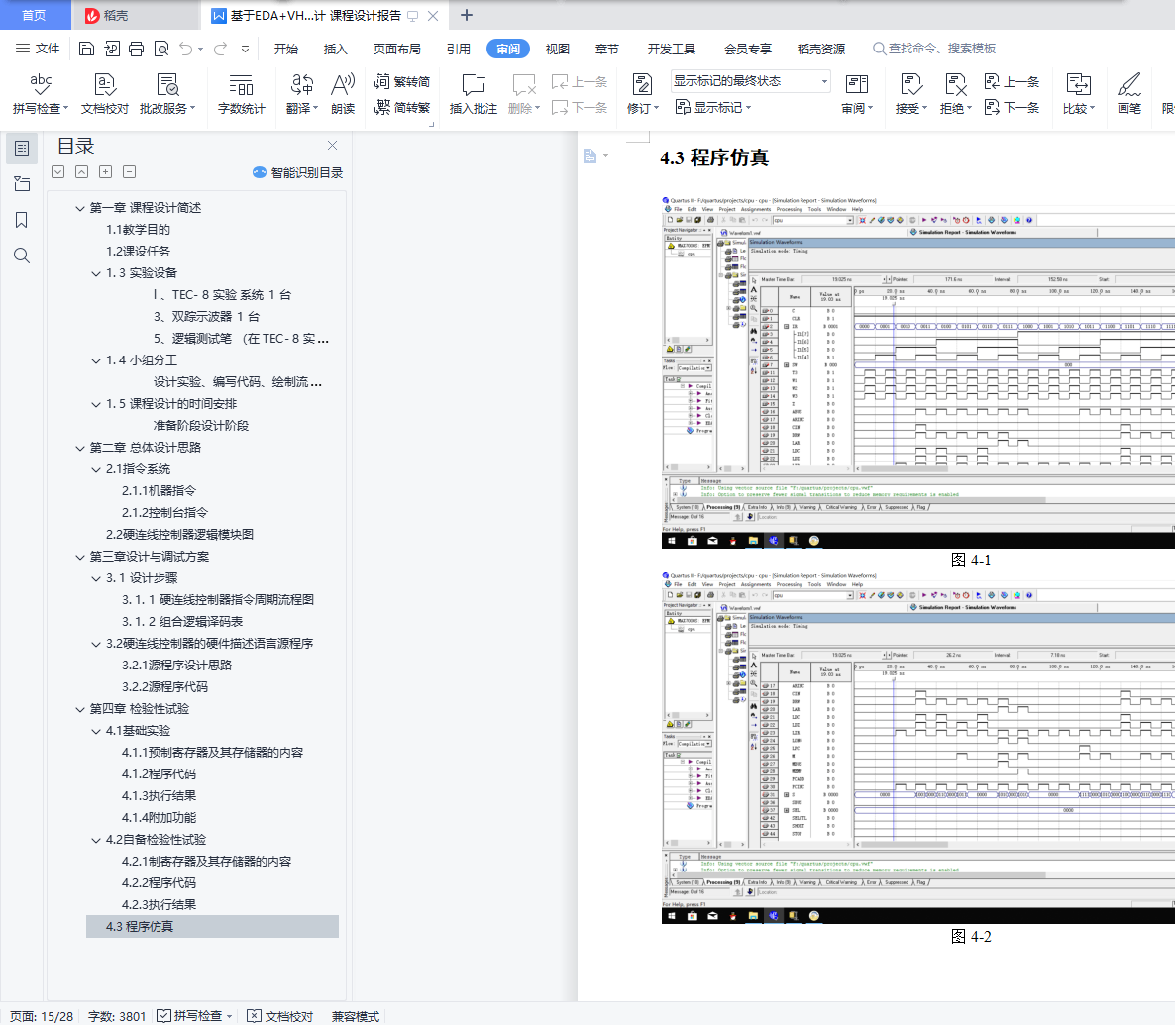The height and width of the screenshot is (1025, 1175).
Task: Convert text with 繁转简
Action: click(x=402, y=81)
